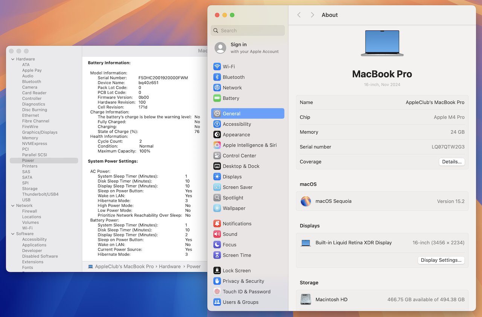Open Wi-Fi settings in System Settings sidebar
The width and height of the screenshot is (482, 317).
pos(248,67)
